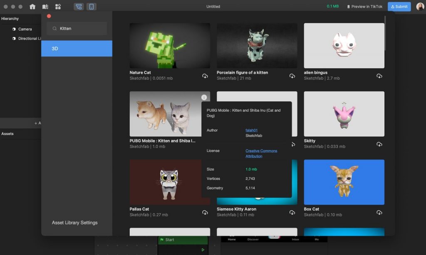The height and width of the screenshot is (255, 426).
Task: Click play arrow on Start node
Action: pos(203,250)
